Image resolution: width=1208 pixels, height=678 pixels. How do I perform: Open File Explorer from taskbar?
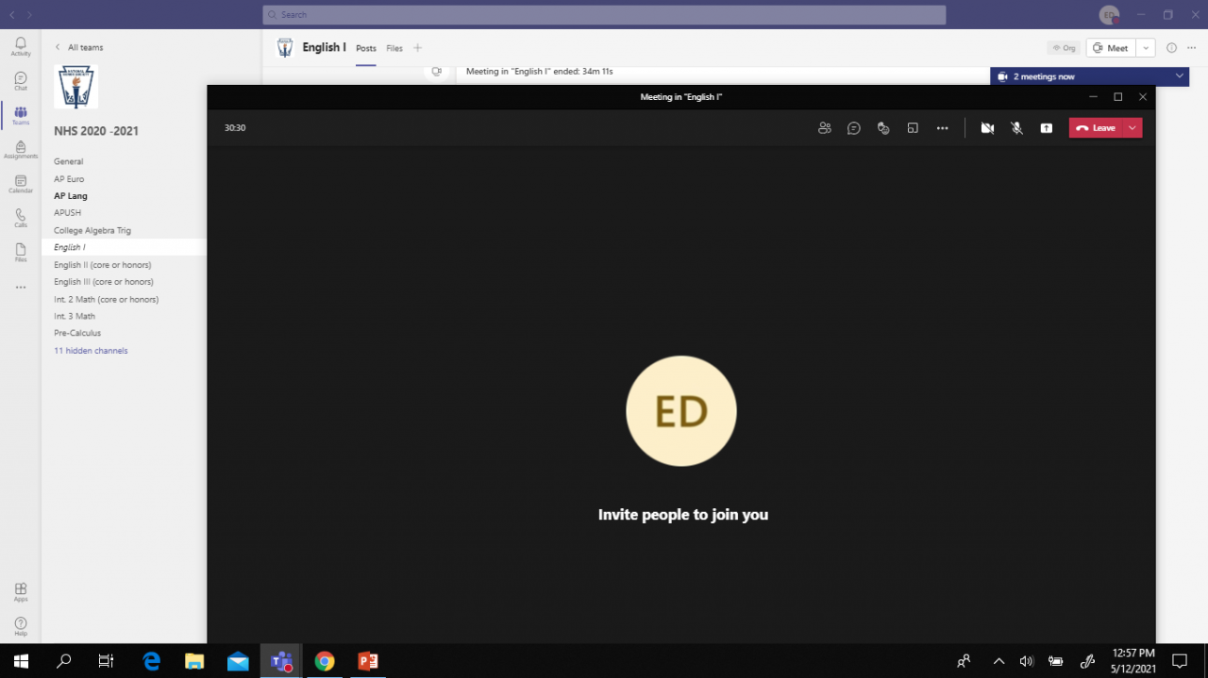coord(194,661)
